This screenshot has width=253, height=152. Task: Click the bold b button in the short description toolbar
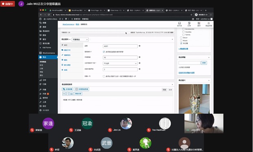pyautogui.click(x=64, y=94)
